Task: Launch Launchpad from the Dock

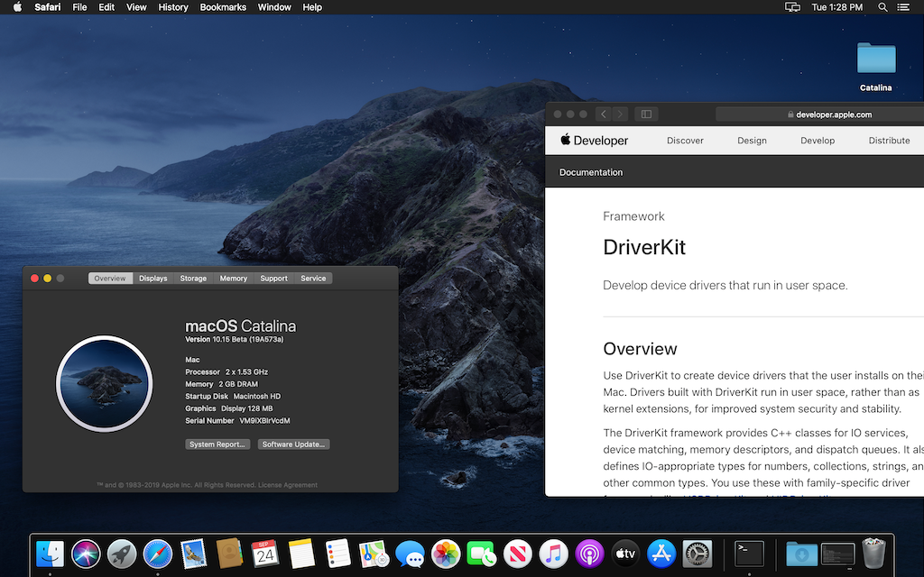Action: (x=122, y=553)
